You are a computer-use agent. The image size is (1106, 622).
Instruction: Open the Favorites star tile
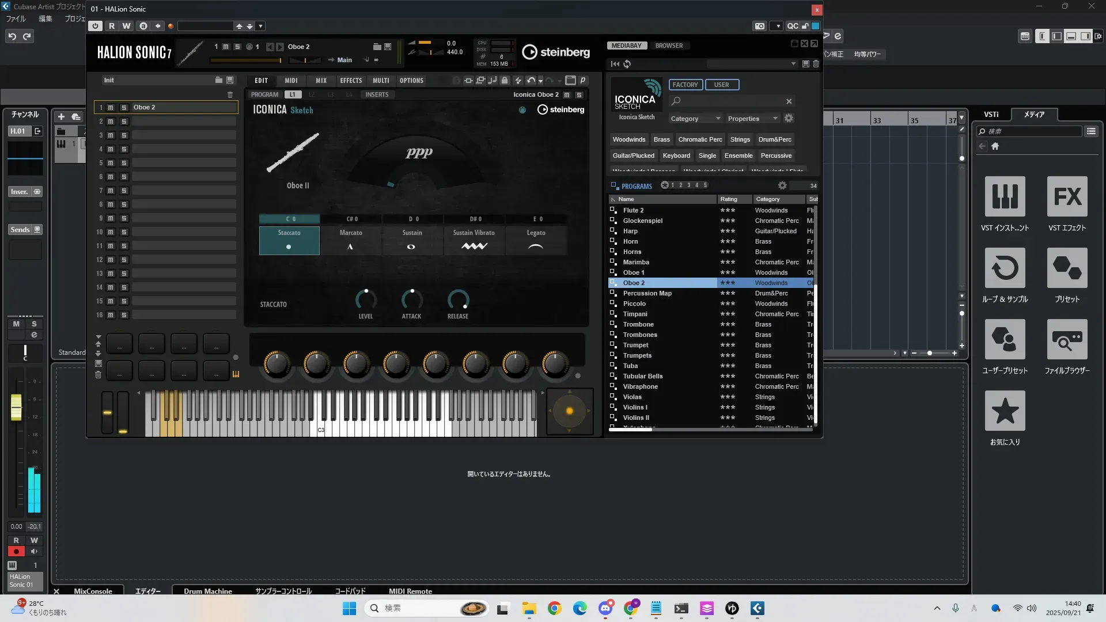[1005, 411]
